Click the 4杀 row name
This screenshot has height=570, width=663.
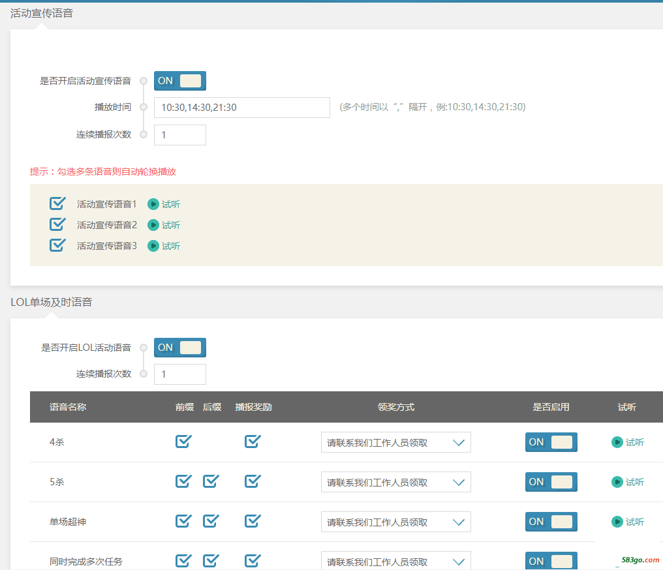pos(57,442)
